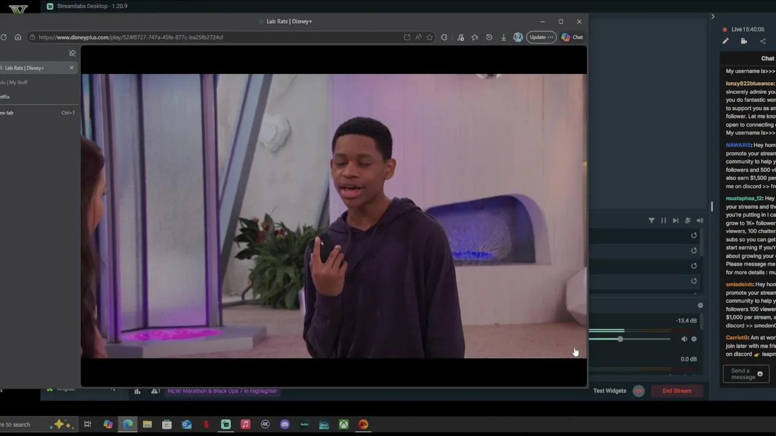Replay the fourth recent event
This screenshot has height=436, width=776.
(694, 281)
